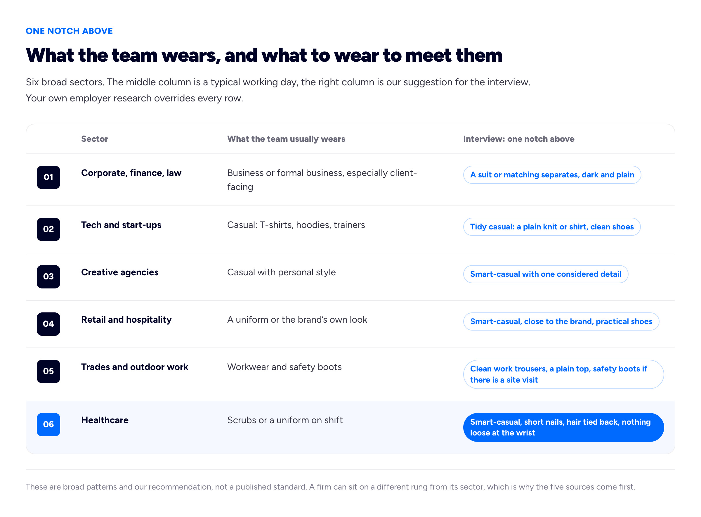Select 'Corporate, finance, law' sector name

pos(131,173)
